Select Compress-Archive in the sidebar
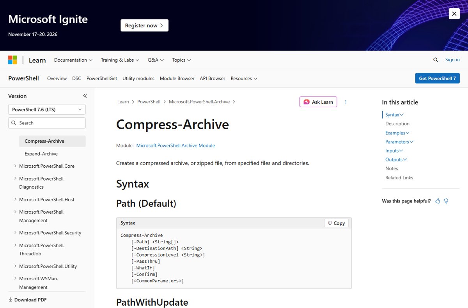Screen dimensions: 468x308 coord(52,141)
